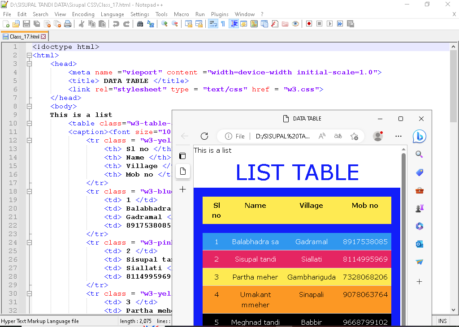This screenshot has height=327, width=459.
Task: Collapse the body block on line 8
Action: coord(30,107)
